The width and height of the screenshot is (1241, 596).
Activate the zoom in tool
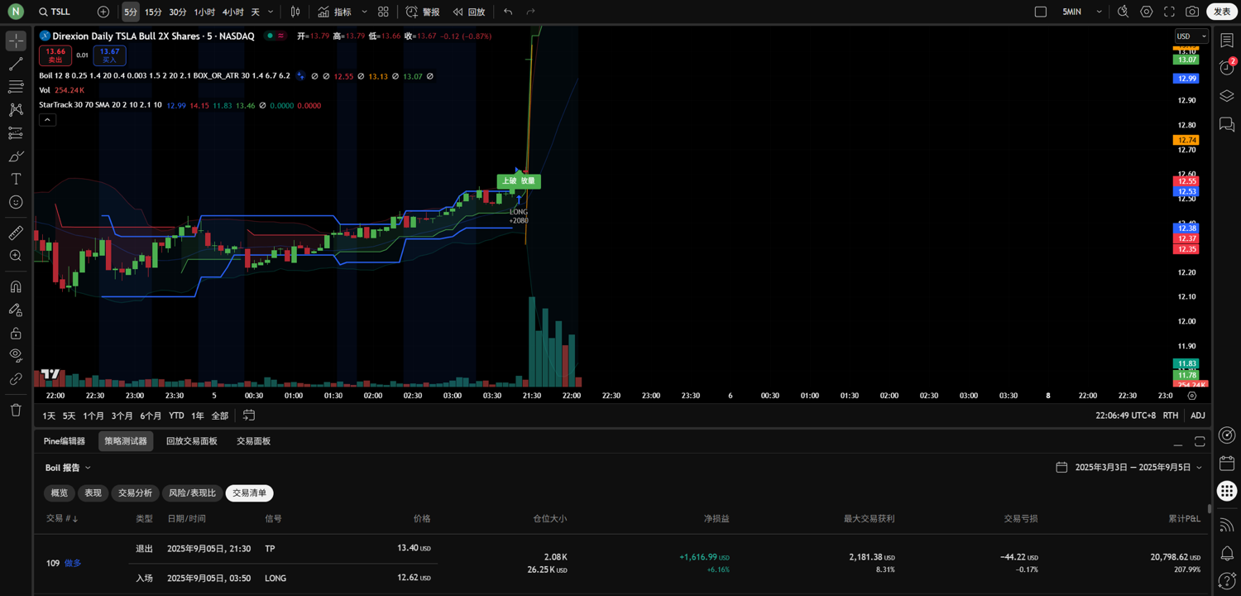pyautogui.click(x=16, y=257)
